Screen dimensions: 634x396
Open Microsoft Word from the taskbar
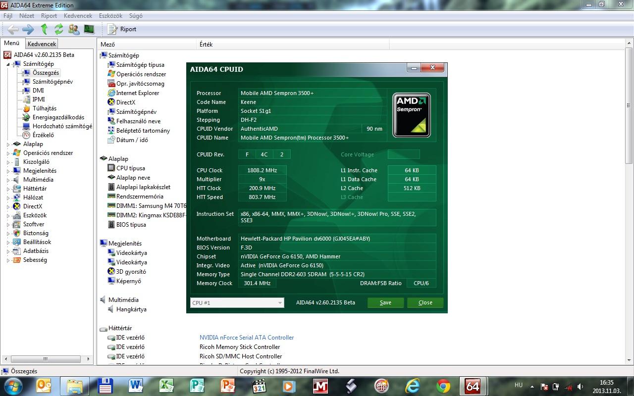[x=135, y=386]
